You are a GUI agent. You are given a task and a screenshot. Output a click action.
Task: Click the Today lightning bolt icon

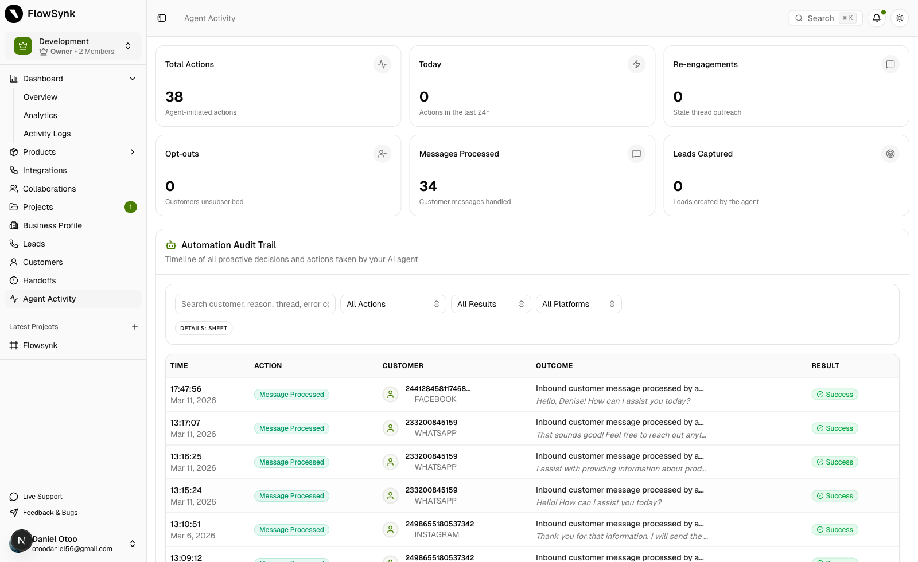click(636, 64)
